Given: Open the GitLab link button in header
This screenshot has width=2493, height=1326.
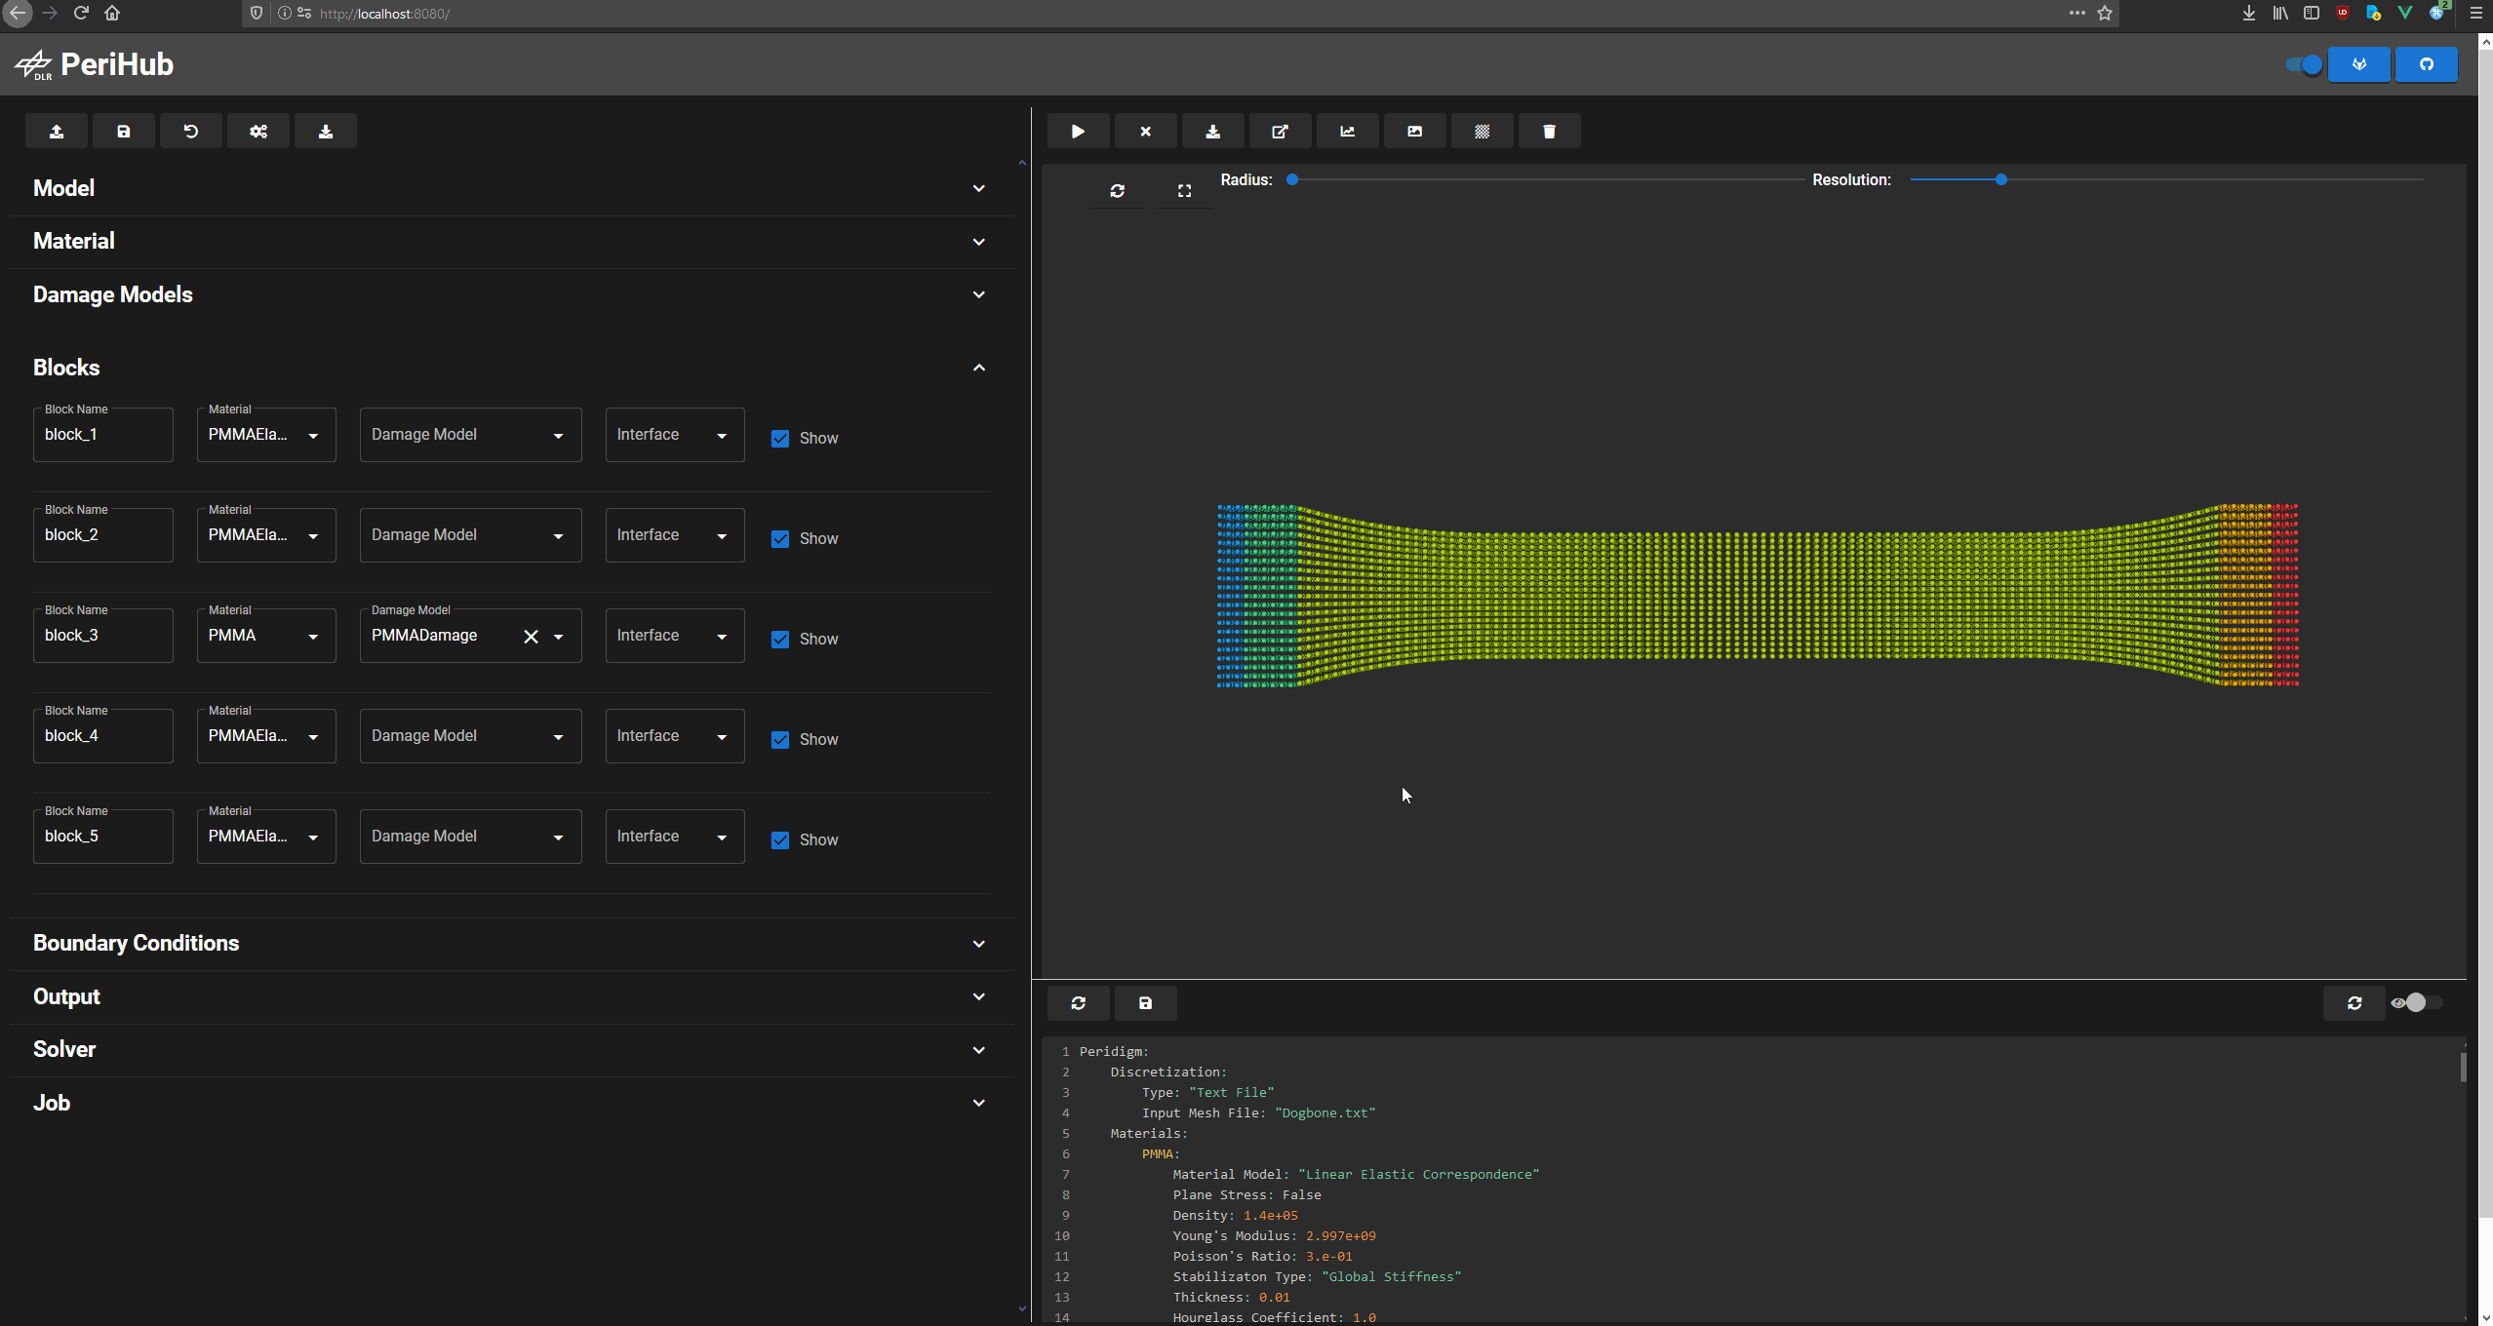Looking at the screenshot, I should tap(2359, 64).
